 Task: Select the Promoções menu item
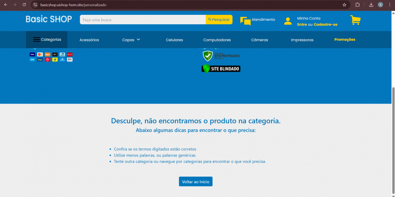tap(345, 39)
